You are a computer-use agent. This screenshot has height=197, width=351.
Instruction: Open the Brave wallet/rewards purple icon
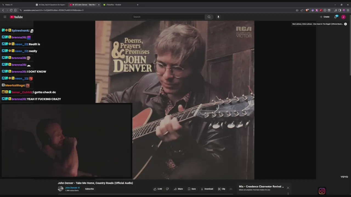(344, 10)
